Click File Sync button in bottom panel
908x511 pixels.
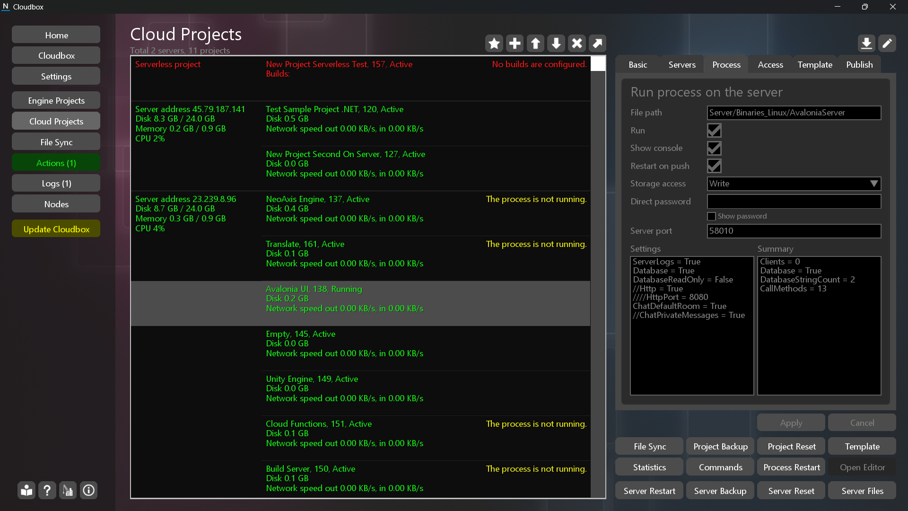click(x=649, y=446)
